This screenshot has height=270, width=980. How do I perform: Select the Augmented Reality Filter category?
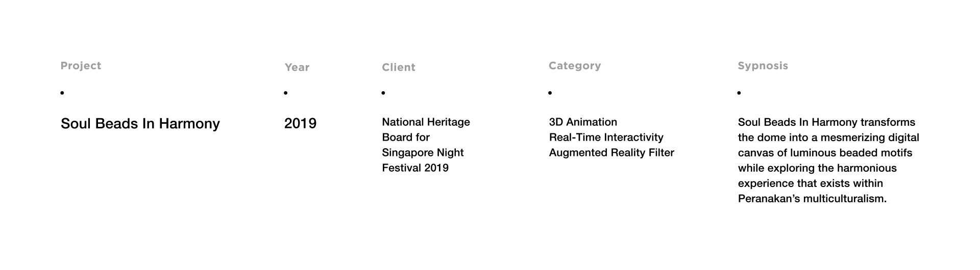coord(611,153)
